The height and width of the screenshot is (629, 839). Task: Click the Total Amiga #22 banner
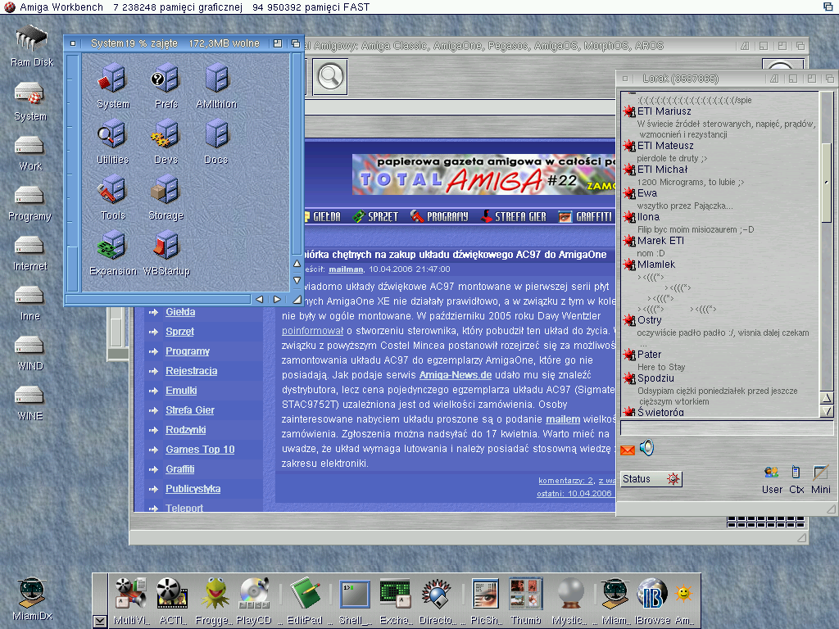click(x=483, y=174)
